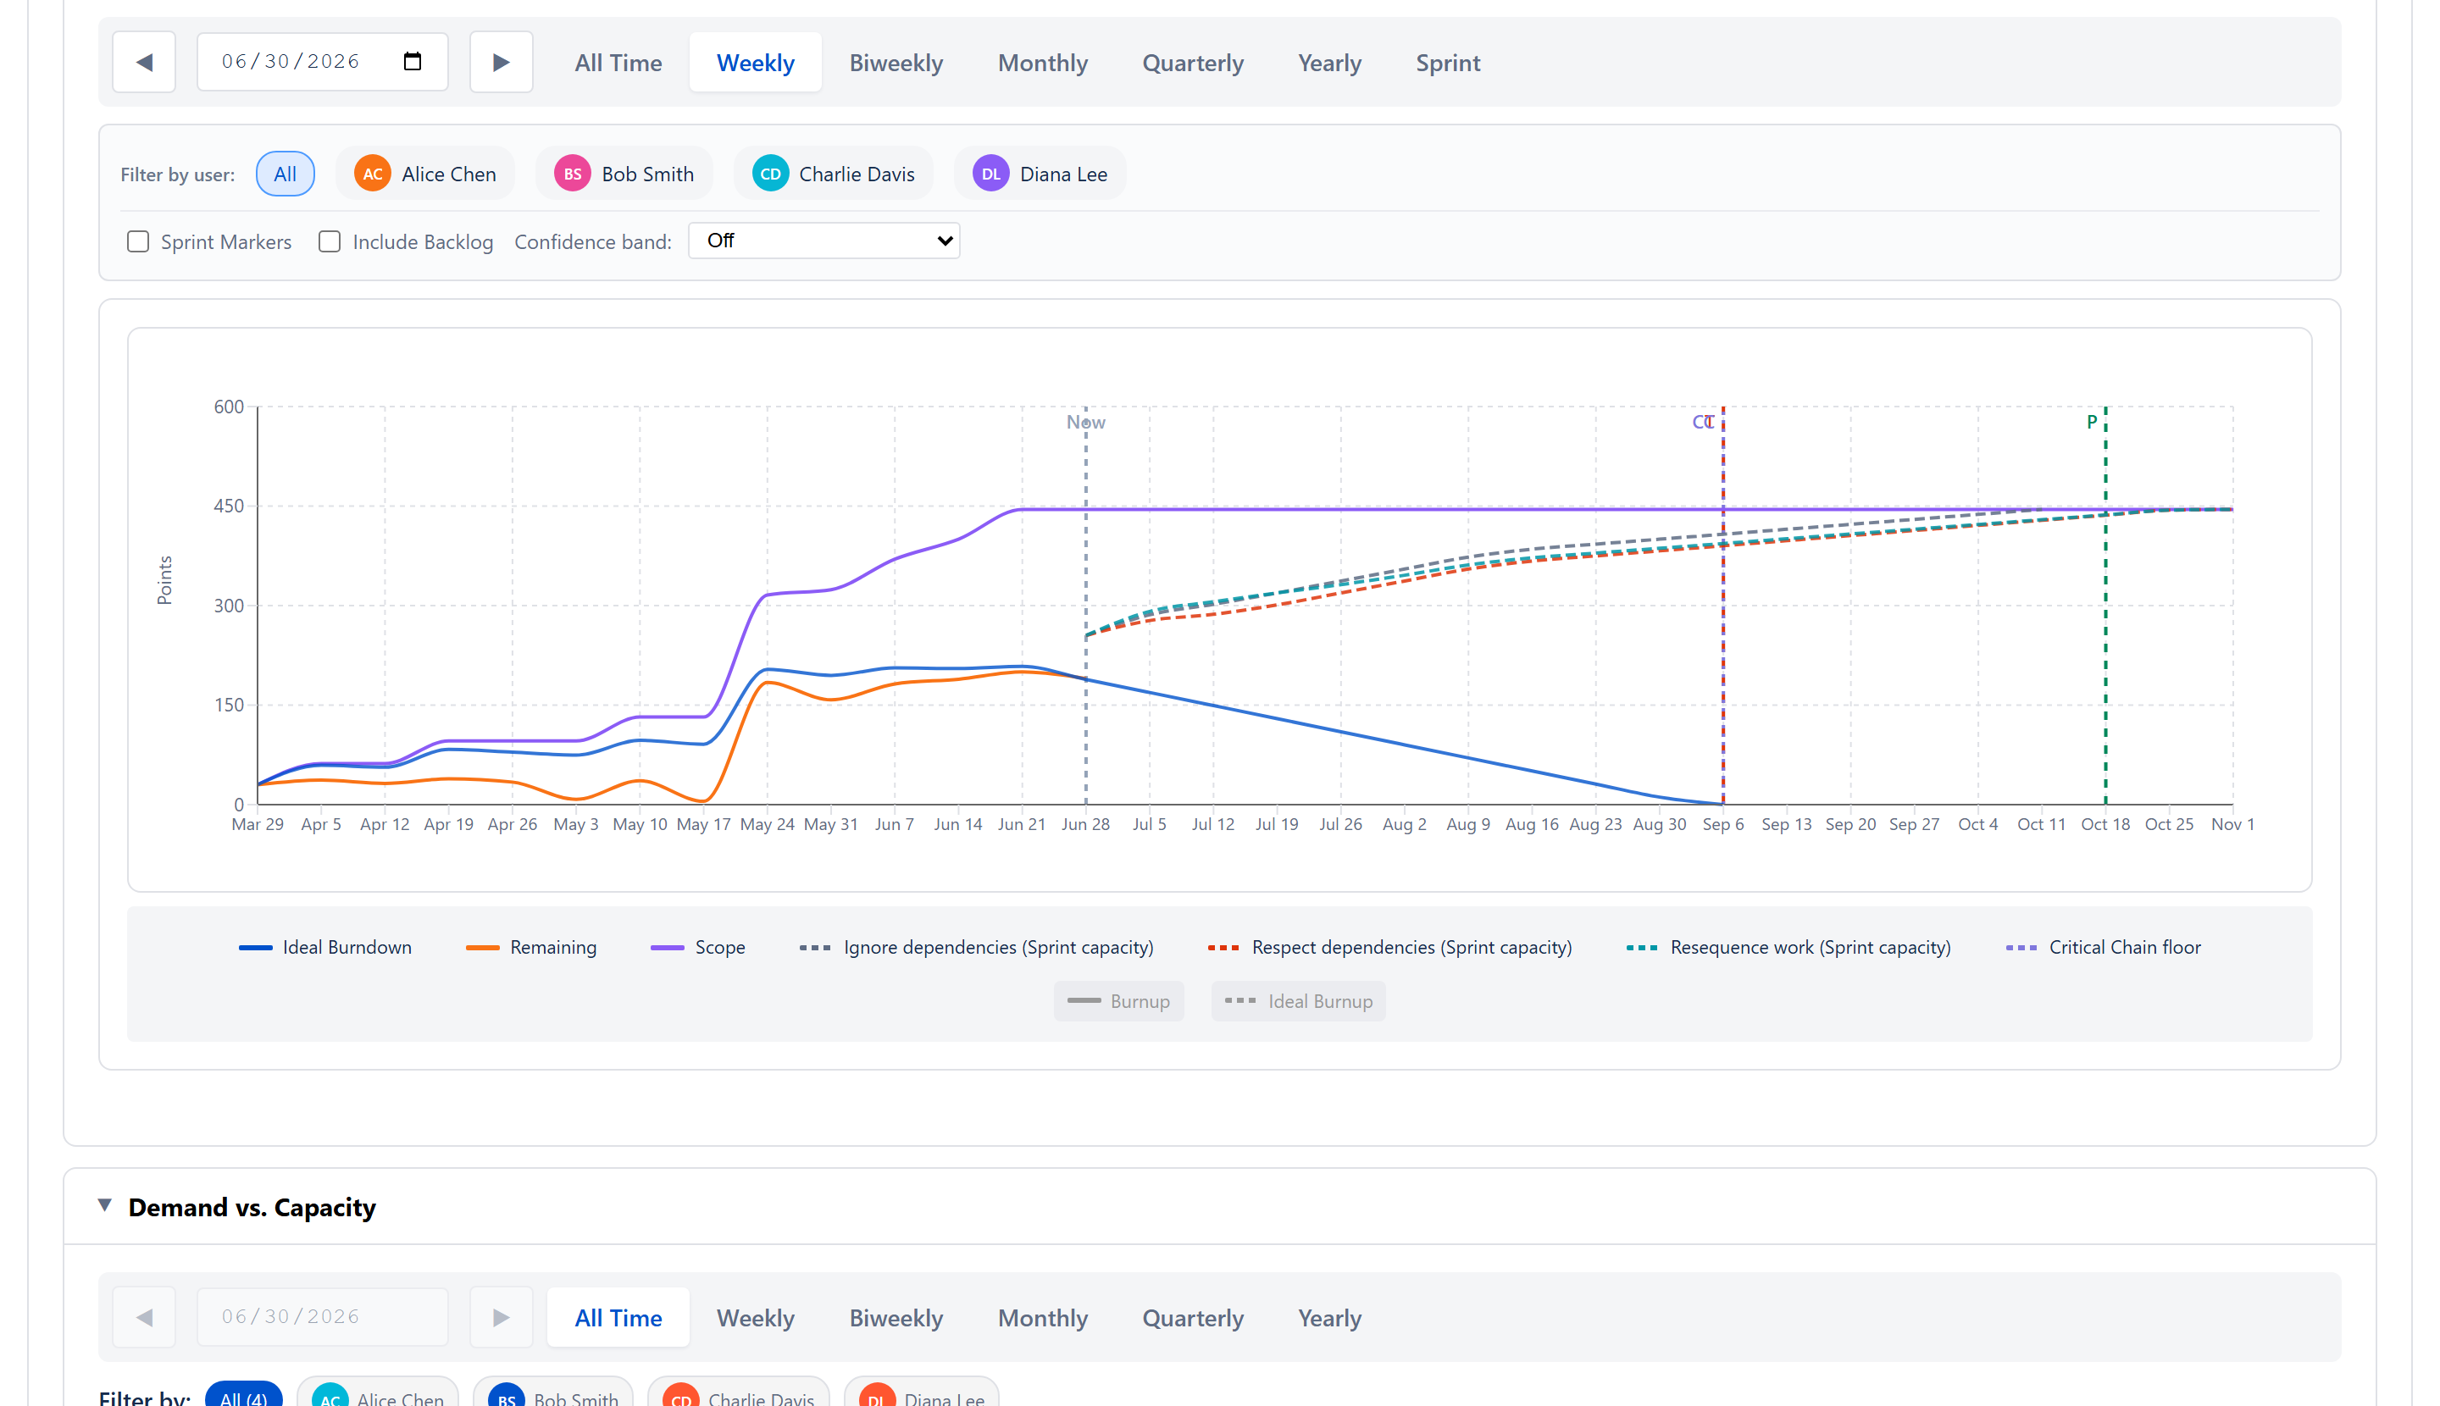Filter burndown by Charlie Davis name
This screenshot has height=1406, width=2440.
857,174
